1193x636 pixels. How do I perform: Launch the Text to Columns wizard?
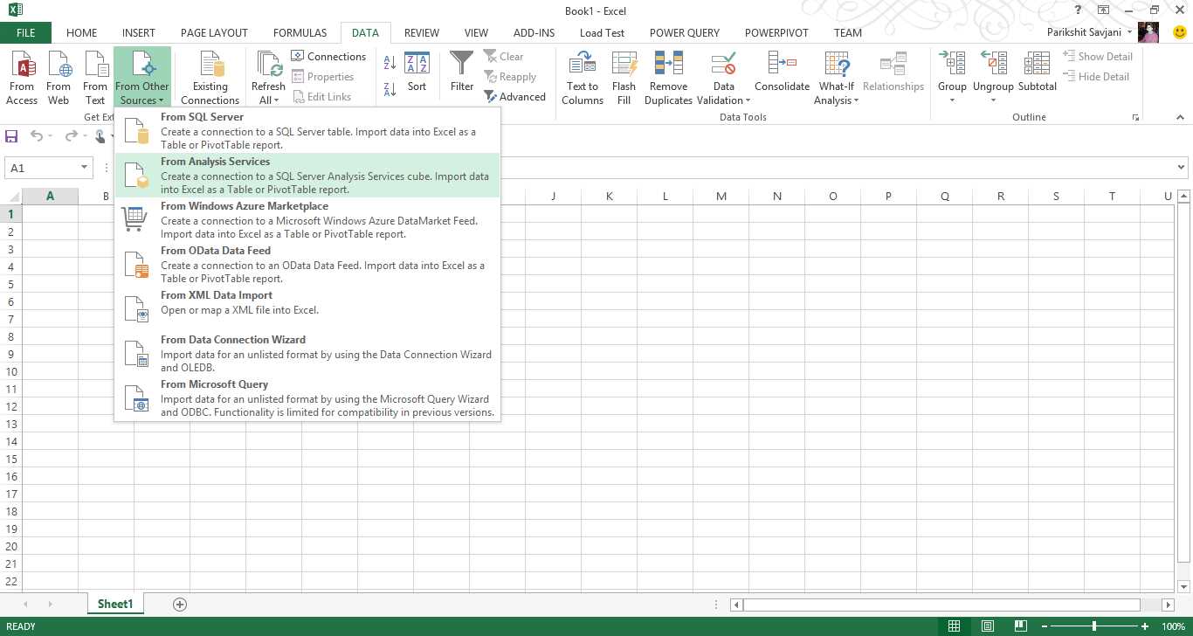click(x=582, y=77)
